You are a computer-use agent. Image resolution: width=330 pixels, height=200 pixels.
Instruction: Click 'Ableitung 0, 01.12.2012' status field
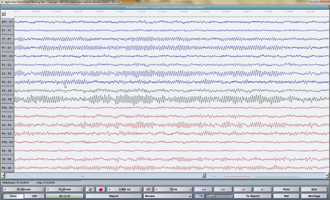[18, 182]
